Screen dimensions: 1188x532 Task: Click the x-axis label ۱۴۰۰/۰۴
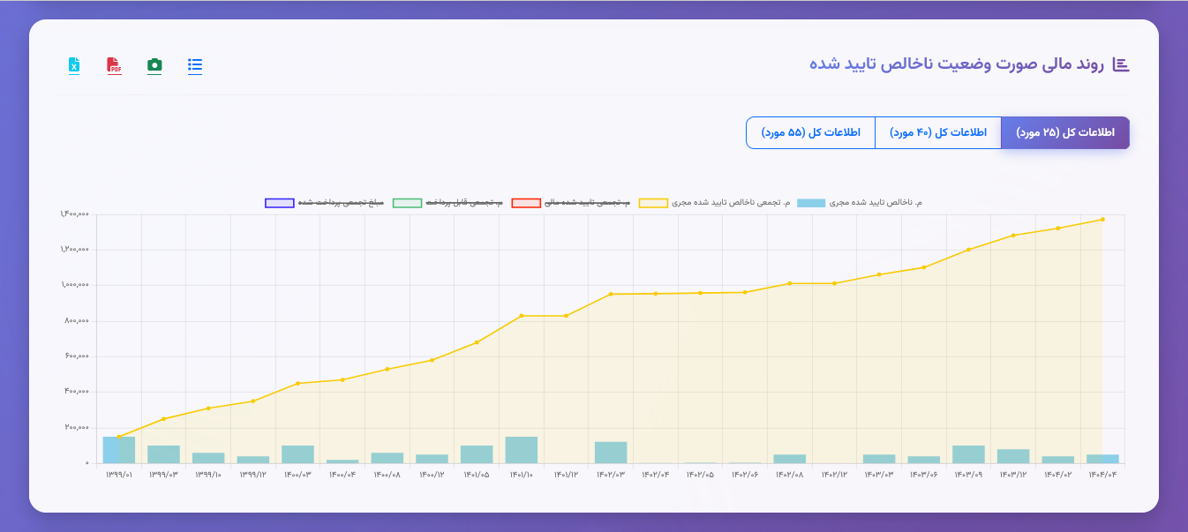tap(342, 475)
